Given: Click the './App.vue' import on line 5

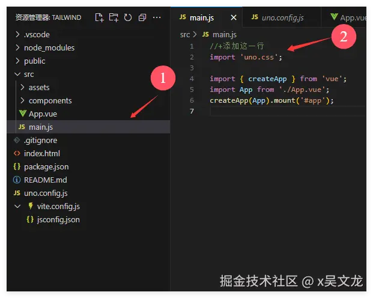Looking at the screenshot, I should (x=269, y=90).
